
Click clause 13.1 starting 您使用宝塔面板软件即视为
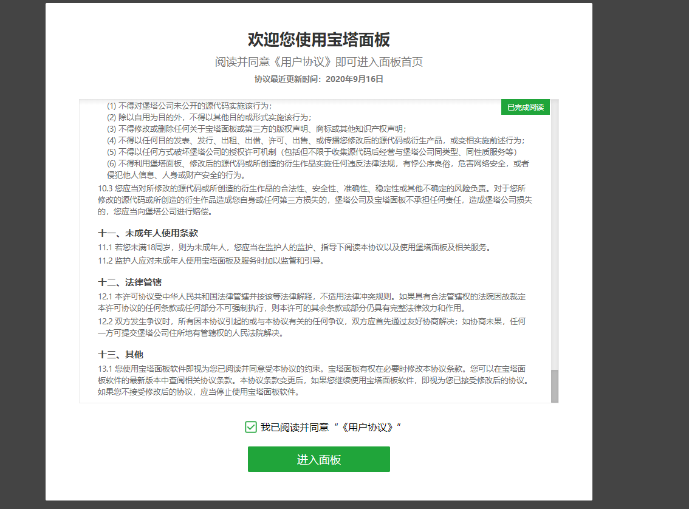click(x=314, y=380)
